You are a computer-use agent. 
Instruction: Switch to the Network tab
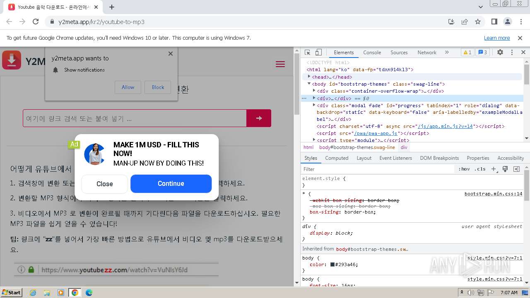tap(427, 53)
